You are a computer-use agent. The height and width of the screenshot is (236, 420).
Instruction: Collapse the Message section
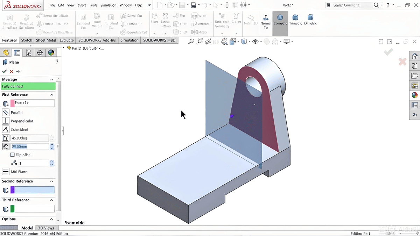[51, 79]
